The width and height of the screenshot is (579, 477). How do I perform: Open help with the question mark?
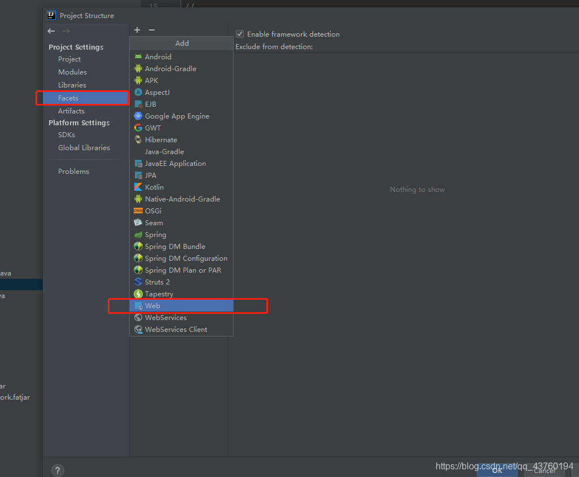point(58,470)
